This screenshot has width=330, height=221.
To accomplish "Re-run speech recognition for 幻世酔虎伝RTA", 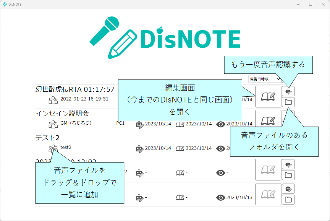I will tap(288, 91).
